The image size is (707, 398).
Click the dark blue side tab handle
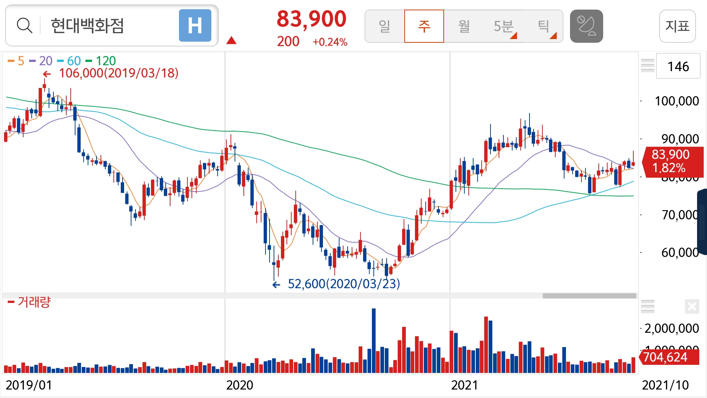[702, 221]
